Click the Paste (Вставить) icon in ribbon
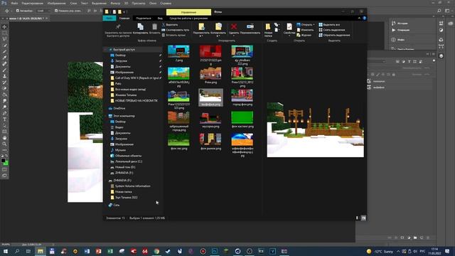 pyautogui.click(x=155, y=27)
